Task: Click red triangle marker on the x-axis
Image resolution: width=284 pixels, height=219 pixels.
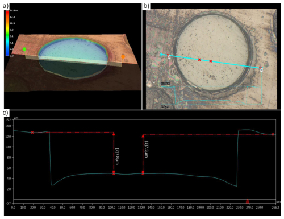Action: pos(247,201)
